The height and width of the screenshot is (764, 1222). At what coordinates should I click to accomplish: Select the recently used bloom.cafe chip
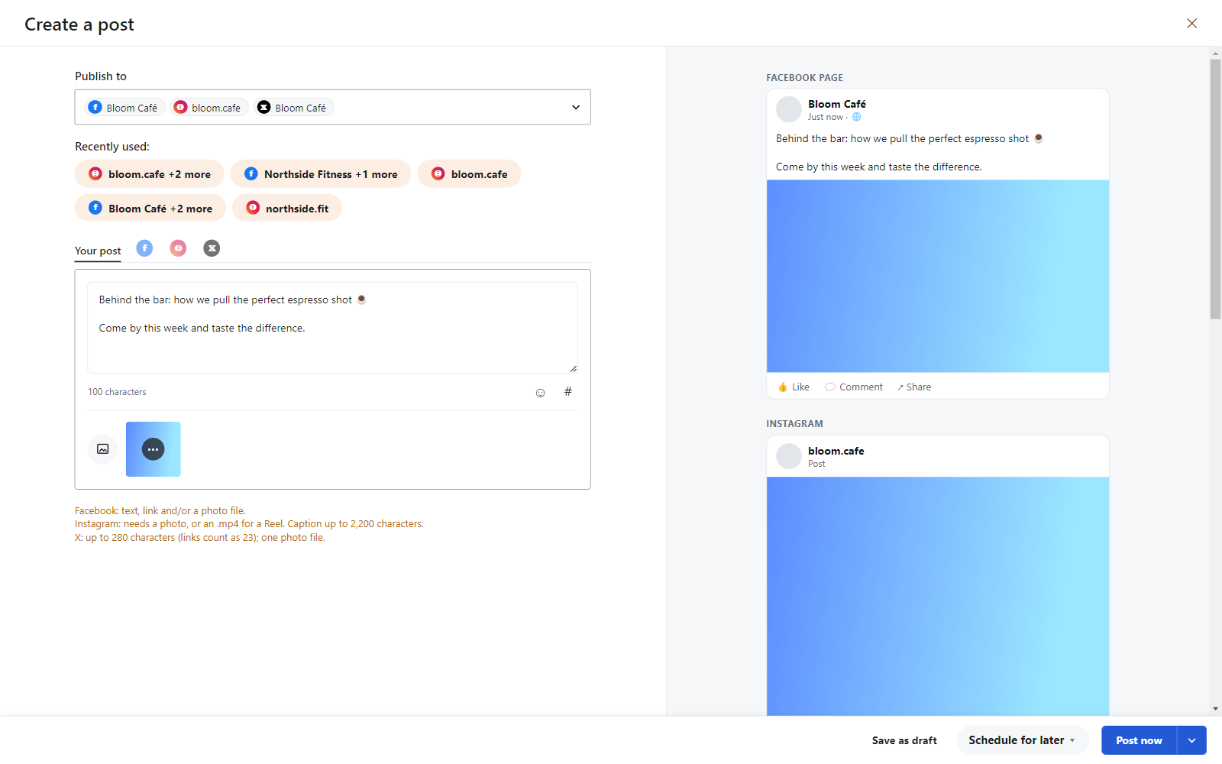tap(469, 174)
